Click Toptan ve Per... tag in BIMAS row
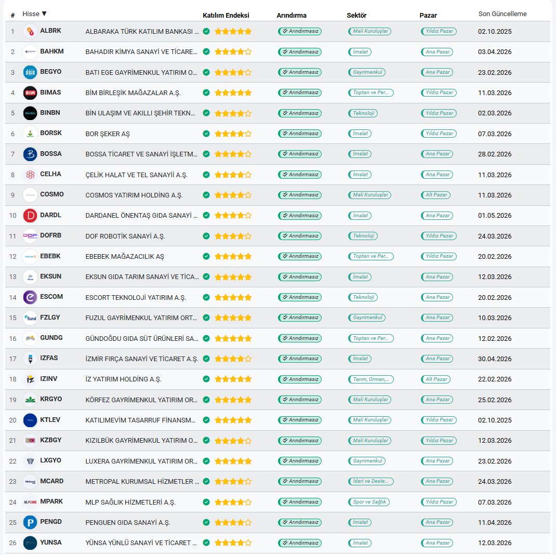Viewport: 556px width, 555px height. point(371,92)
